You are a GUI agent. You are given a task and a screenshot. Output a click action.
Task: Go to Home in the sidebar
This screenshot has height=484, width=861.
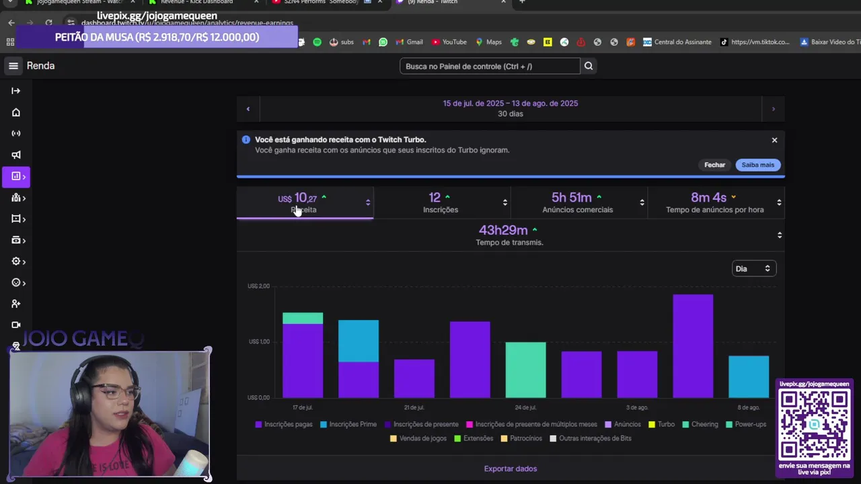(16, 112)
